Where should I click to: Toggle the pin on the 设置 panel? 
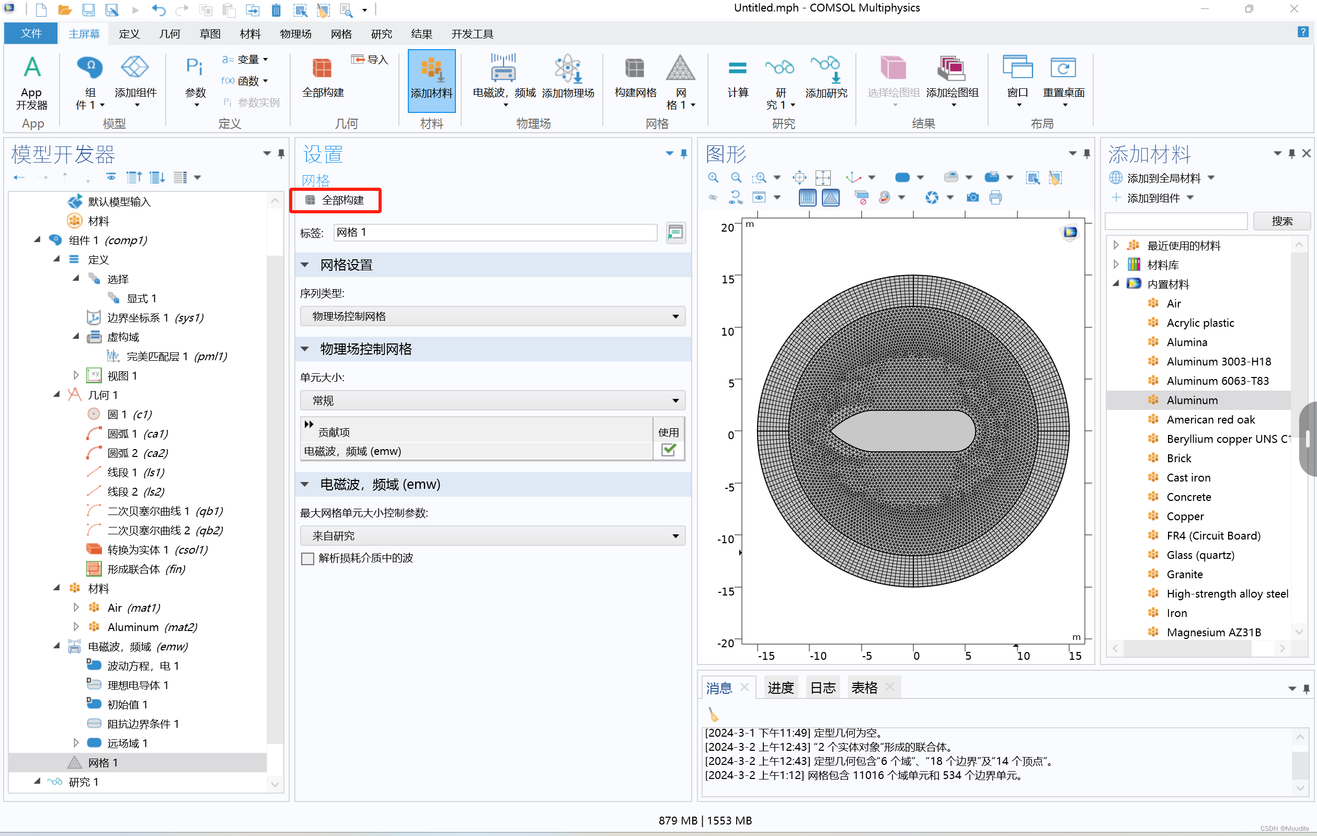pyautogui.click(x=683, y=154)
